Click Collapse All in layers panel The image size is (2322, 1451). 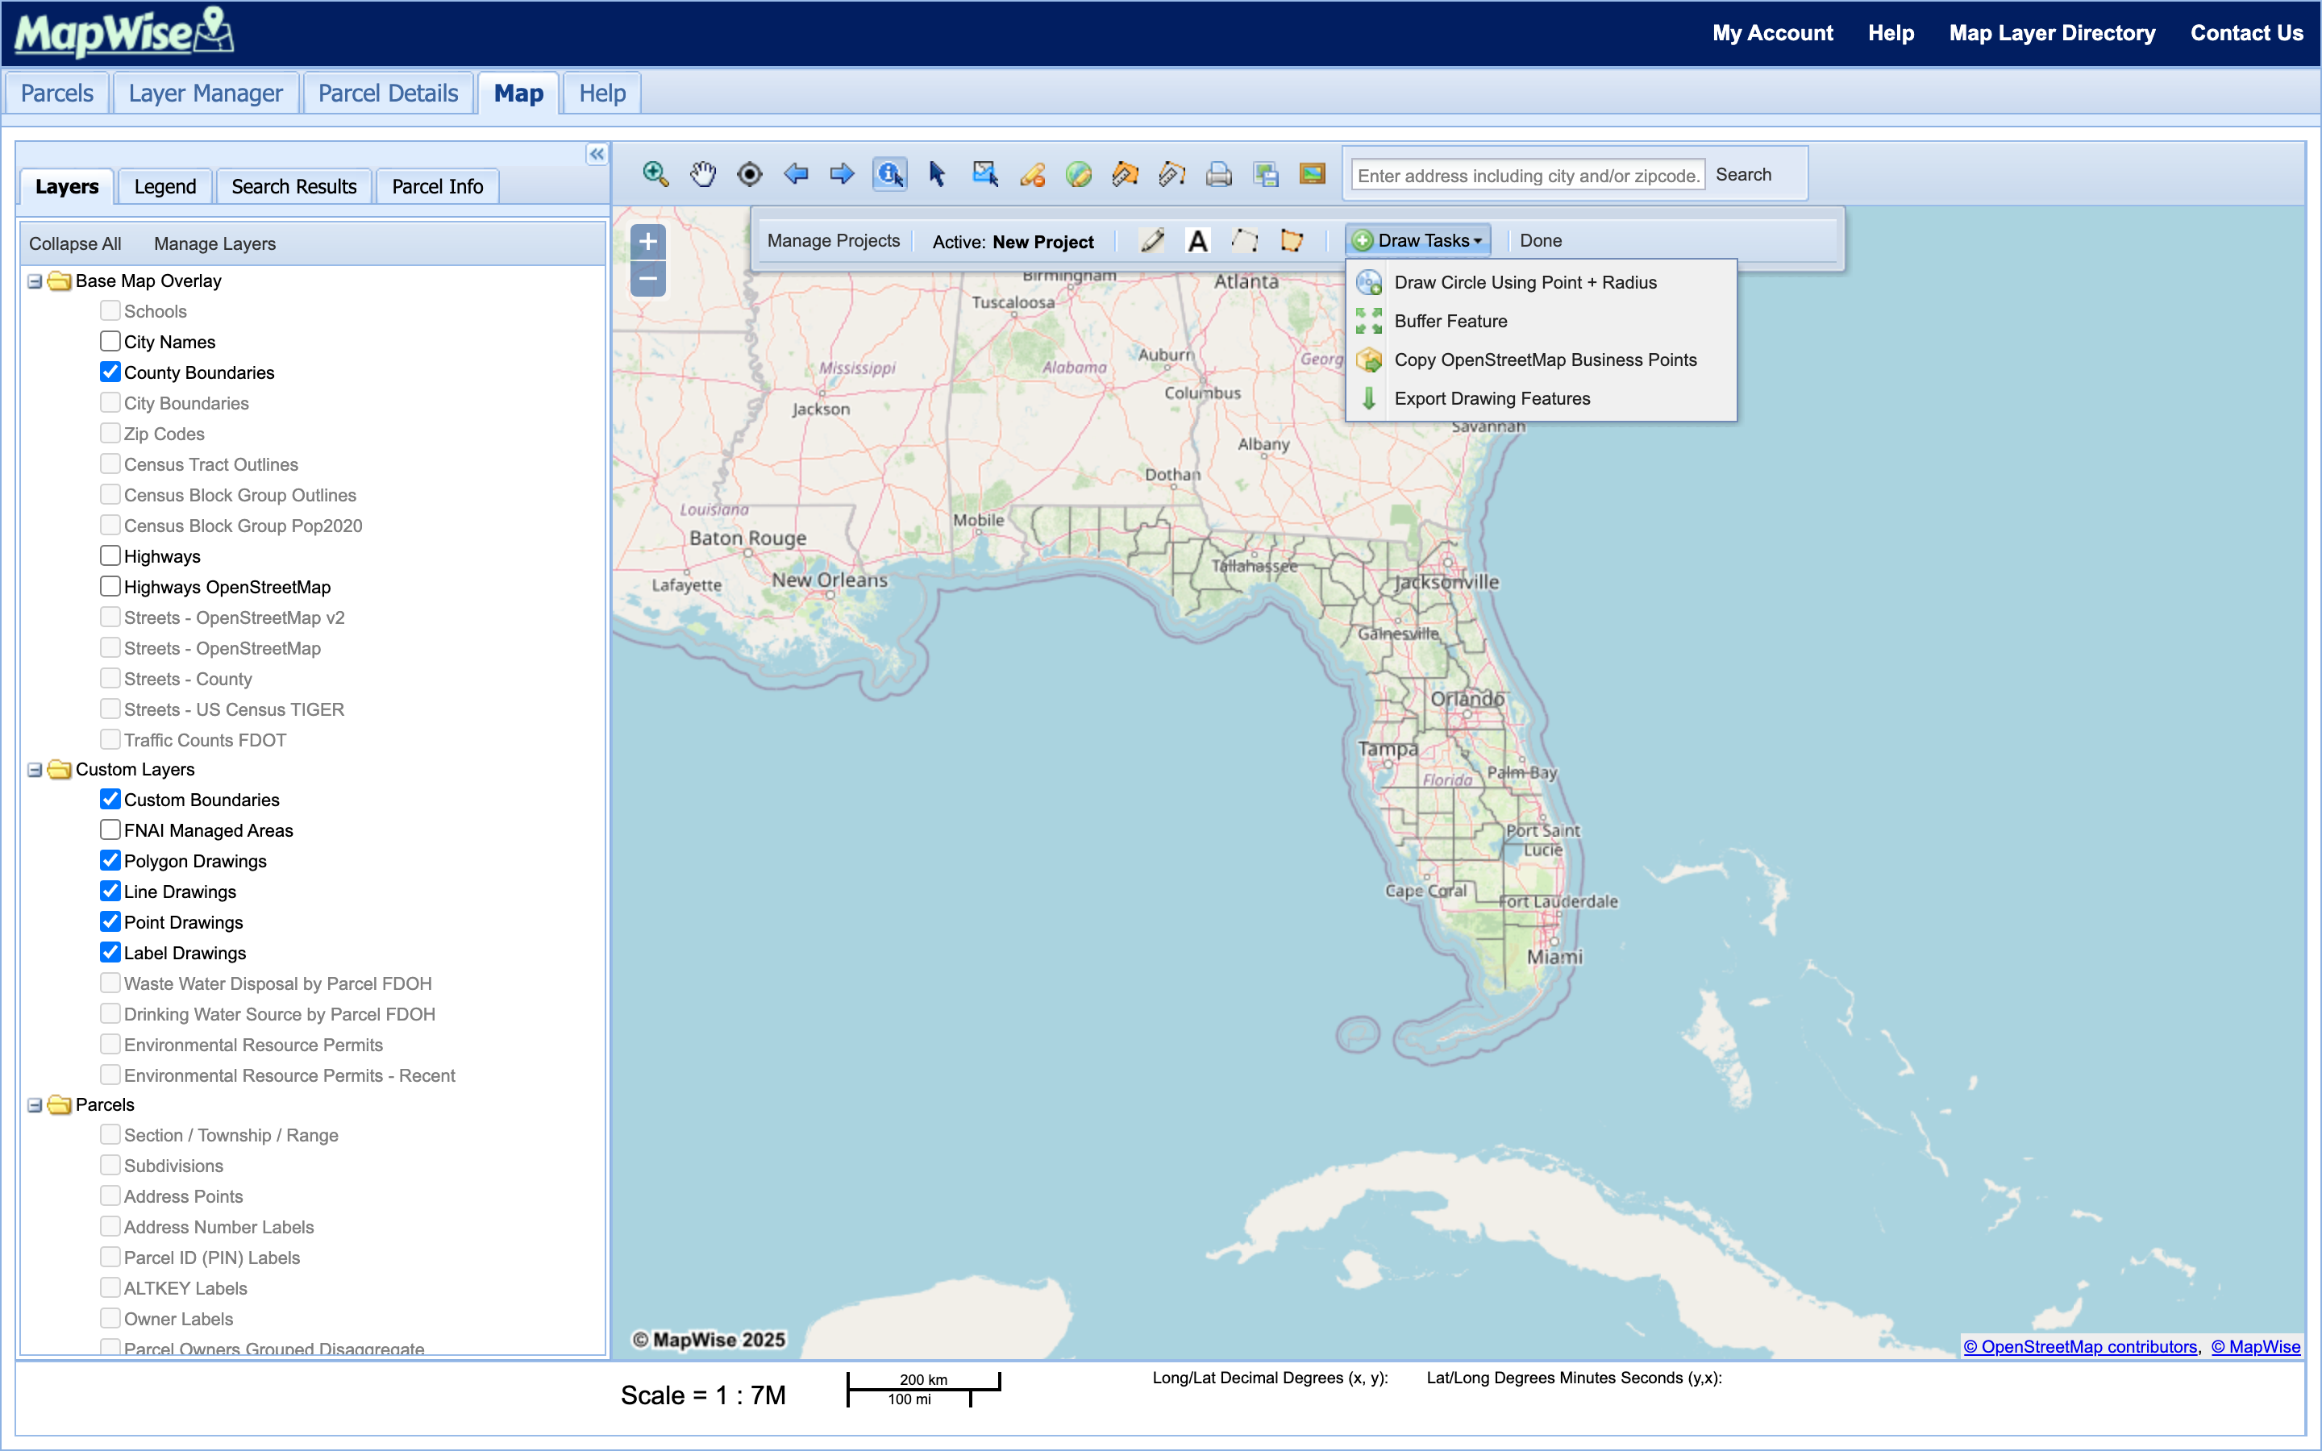click(75, 243)
